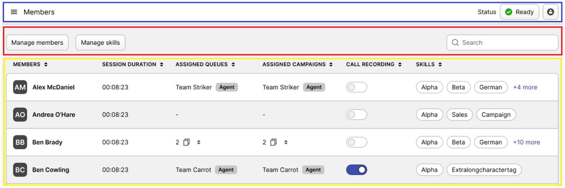
Task: Click Ben Brady's assigned queues copy icon
Action: click(x=186, y=142)
